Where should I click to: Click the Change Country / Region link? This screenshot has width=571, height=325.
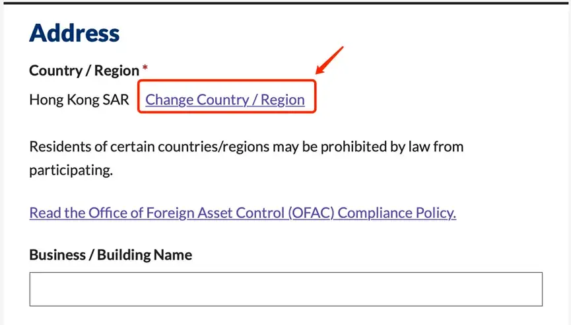pyautogui.click(x=225, y=100)
